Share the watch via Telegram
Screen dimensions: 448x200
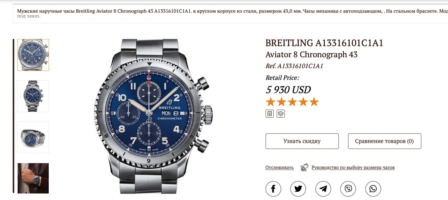click(323, 189)
